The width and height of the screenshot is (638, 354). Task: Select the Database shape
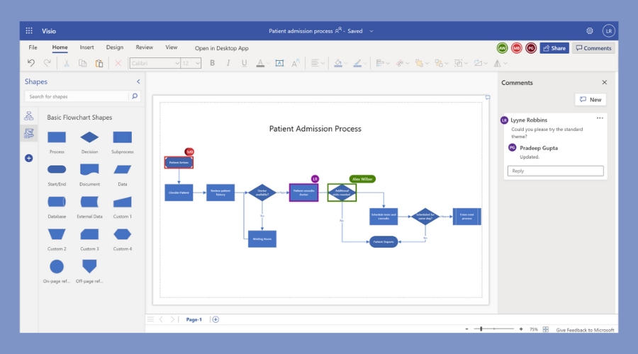click(x=57, y=202)
